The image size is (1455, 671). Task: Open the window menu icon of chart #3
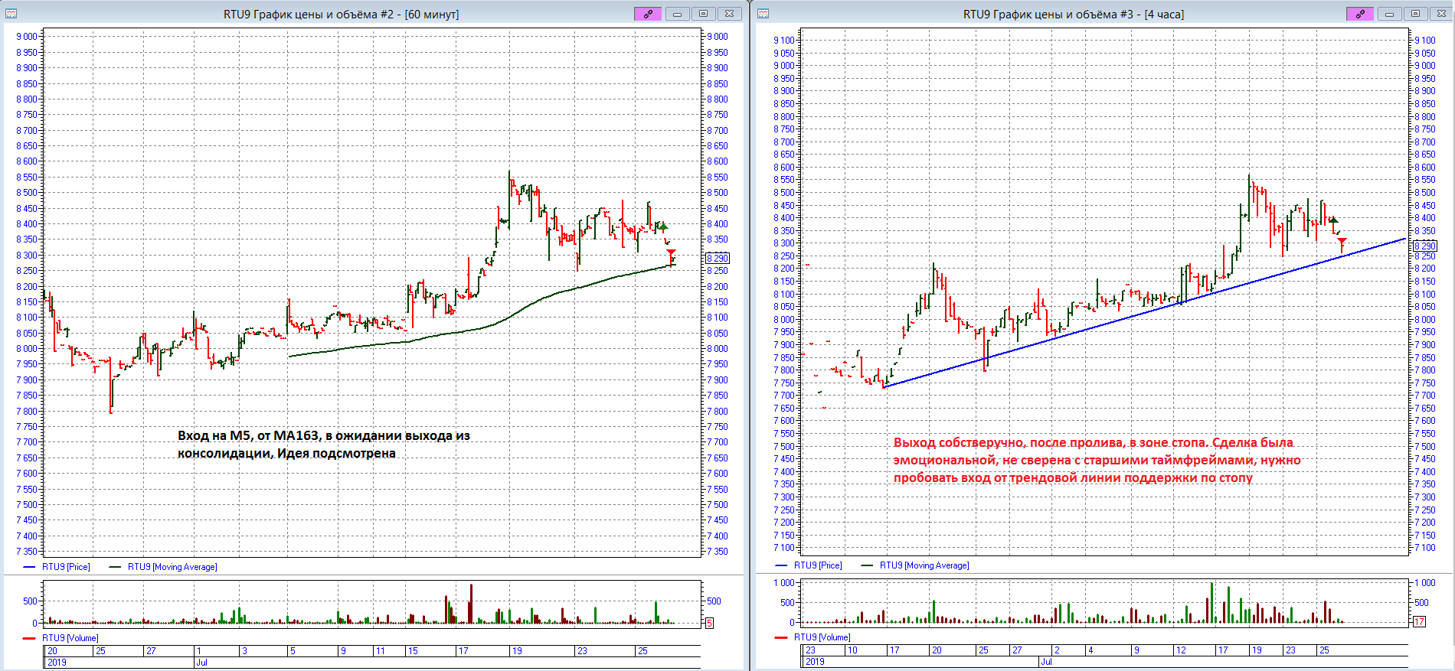[x=763, y=14]
